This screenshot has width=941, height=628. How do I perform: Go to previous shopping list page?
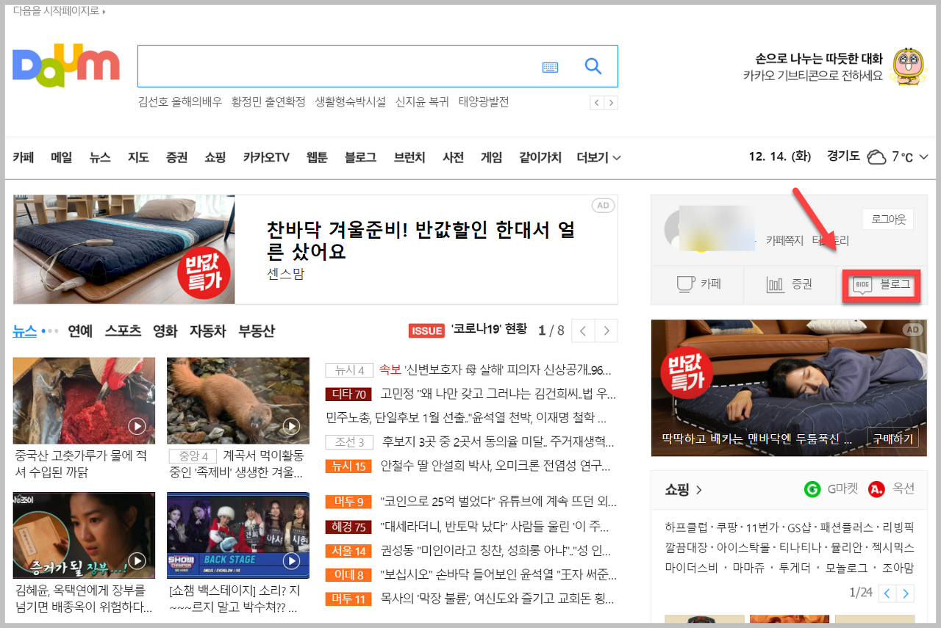(888, 593)
